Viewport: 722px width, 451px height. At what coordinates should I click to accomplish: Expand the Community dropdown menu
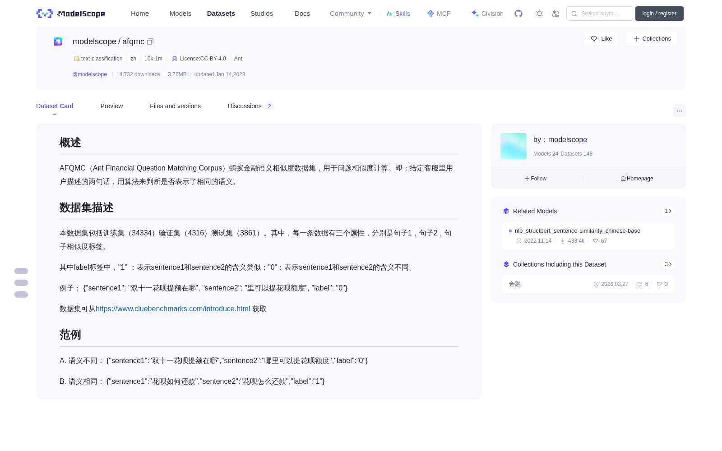pos(351,14)
